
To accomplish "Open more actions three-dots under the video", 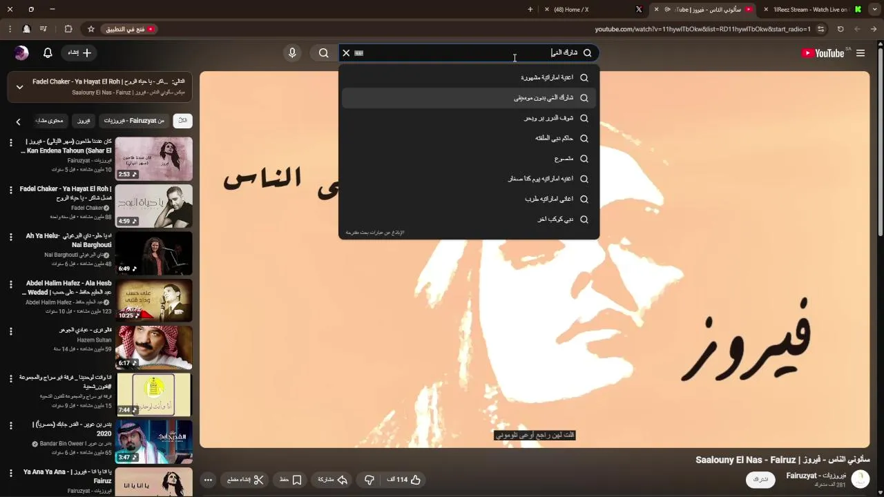I will pyautogui.click(x=208, y=480).
